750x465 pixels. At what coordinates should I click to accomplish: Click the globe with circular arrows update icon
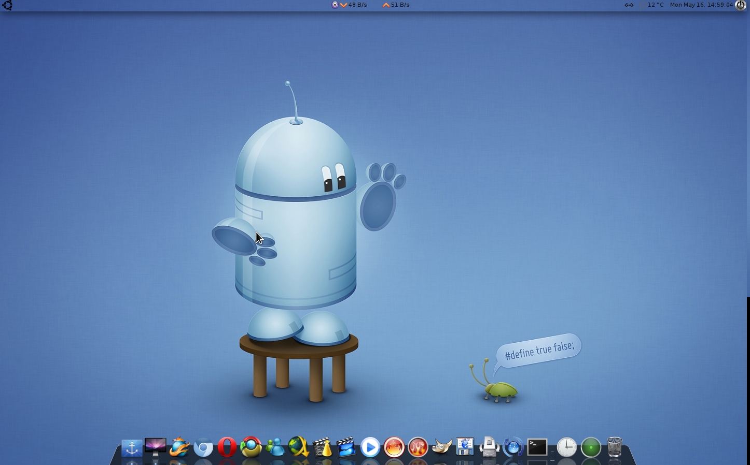coord(513,447)
